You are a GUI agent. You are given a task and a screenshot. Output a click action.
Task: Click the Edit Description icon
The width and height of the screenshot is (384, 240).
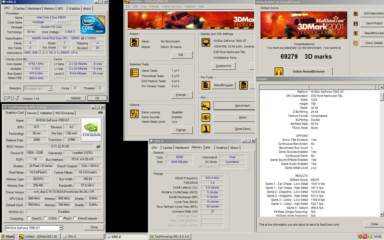[x=356, y=14]
